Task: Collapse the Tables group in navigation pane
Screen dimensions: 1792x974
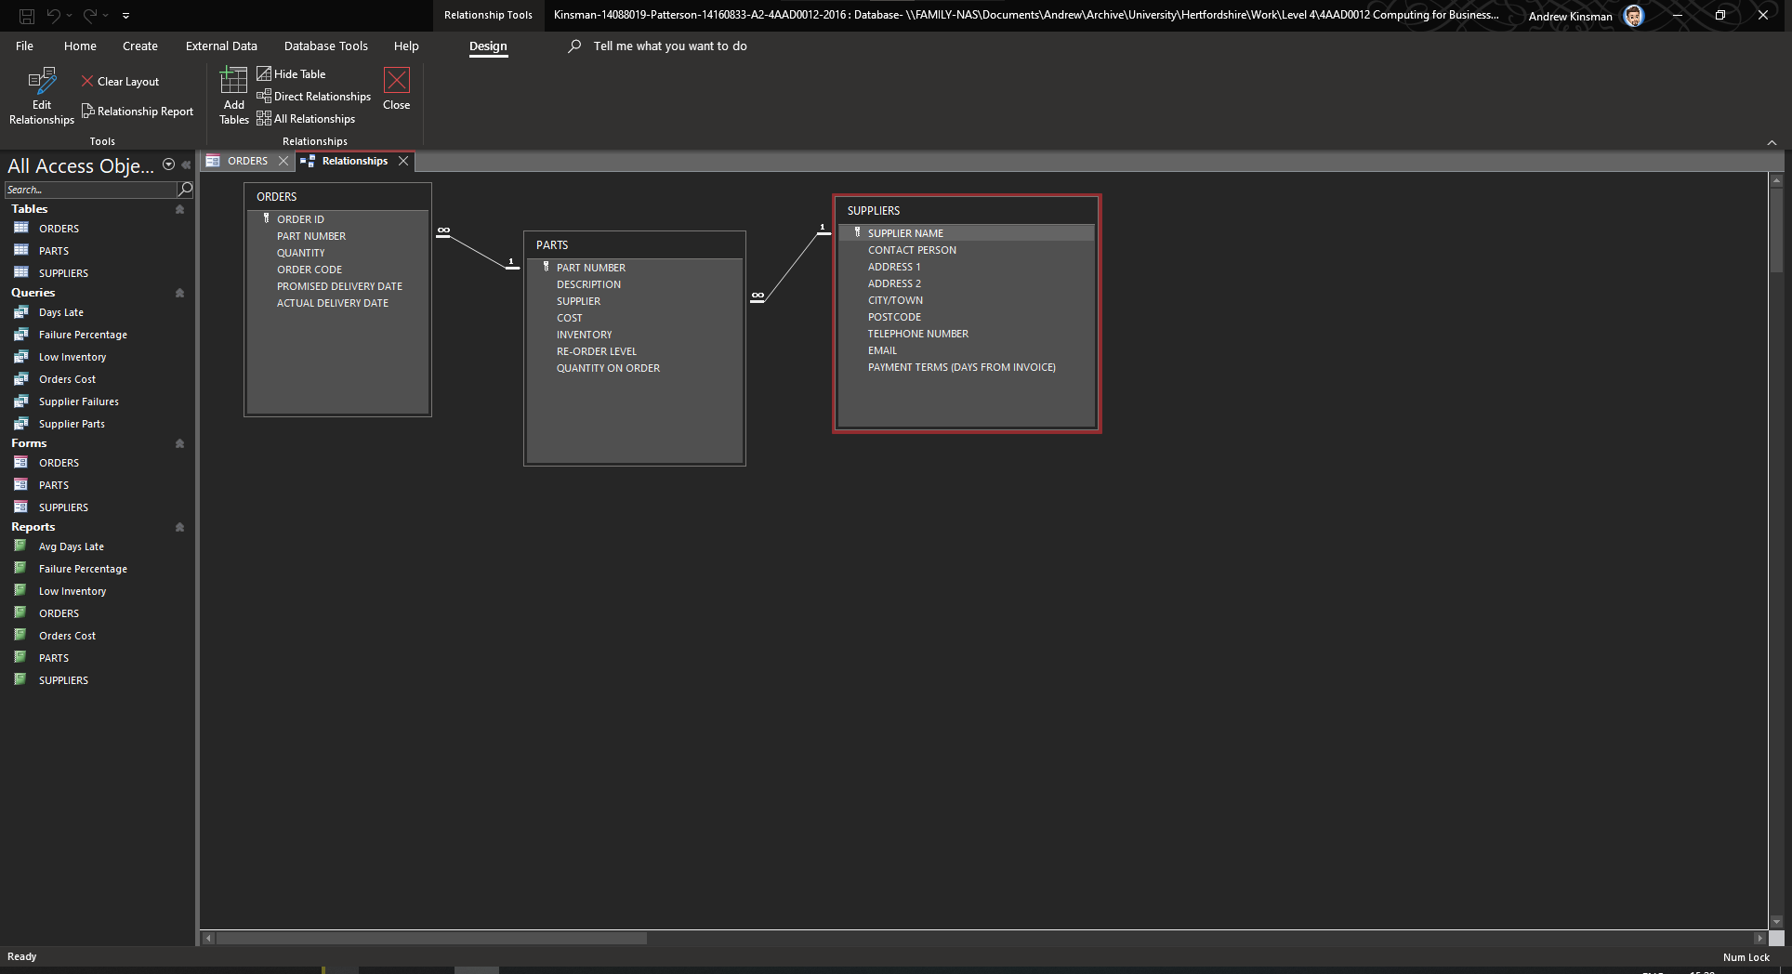Action: 179,209
